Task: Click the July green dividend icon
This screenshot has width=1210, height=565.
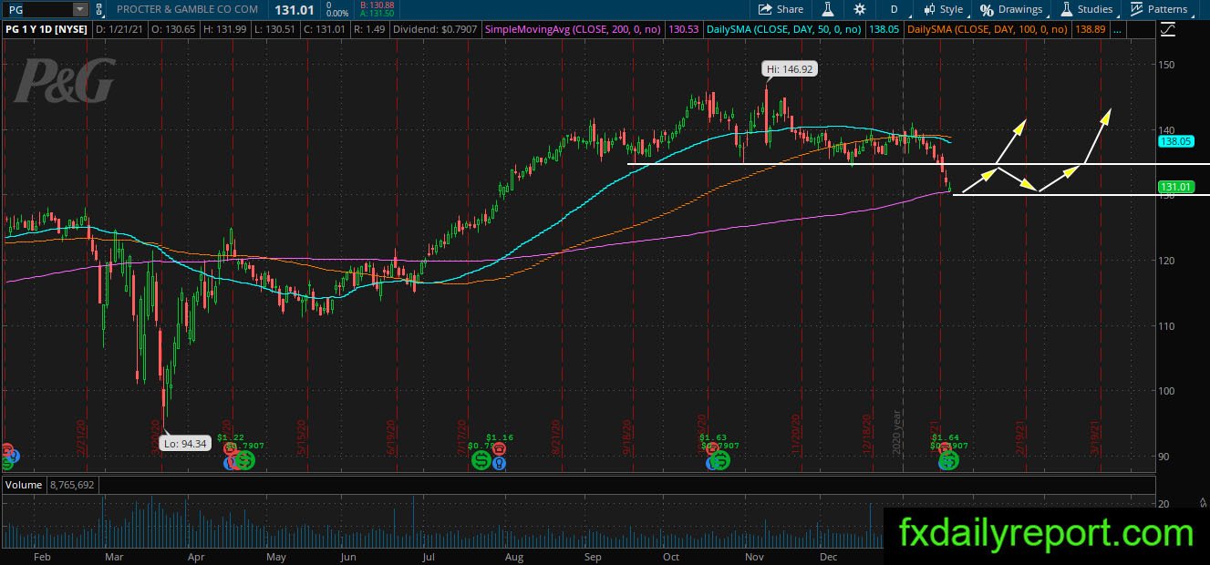Action: 481,461
